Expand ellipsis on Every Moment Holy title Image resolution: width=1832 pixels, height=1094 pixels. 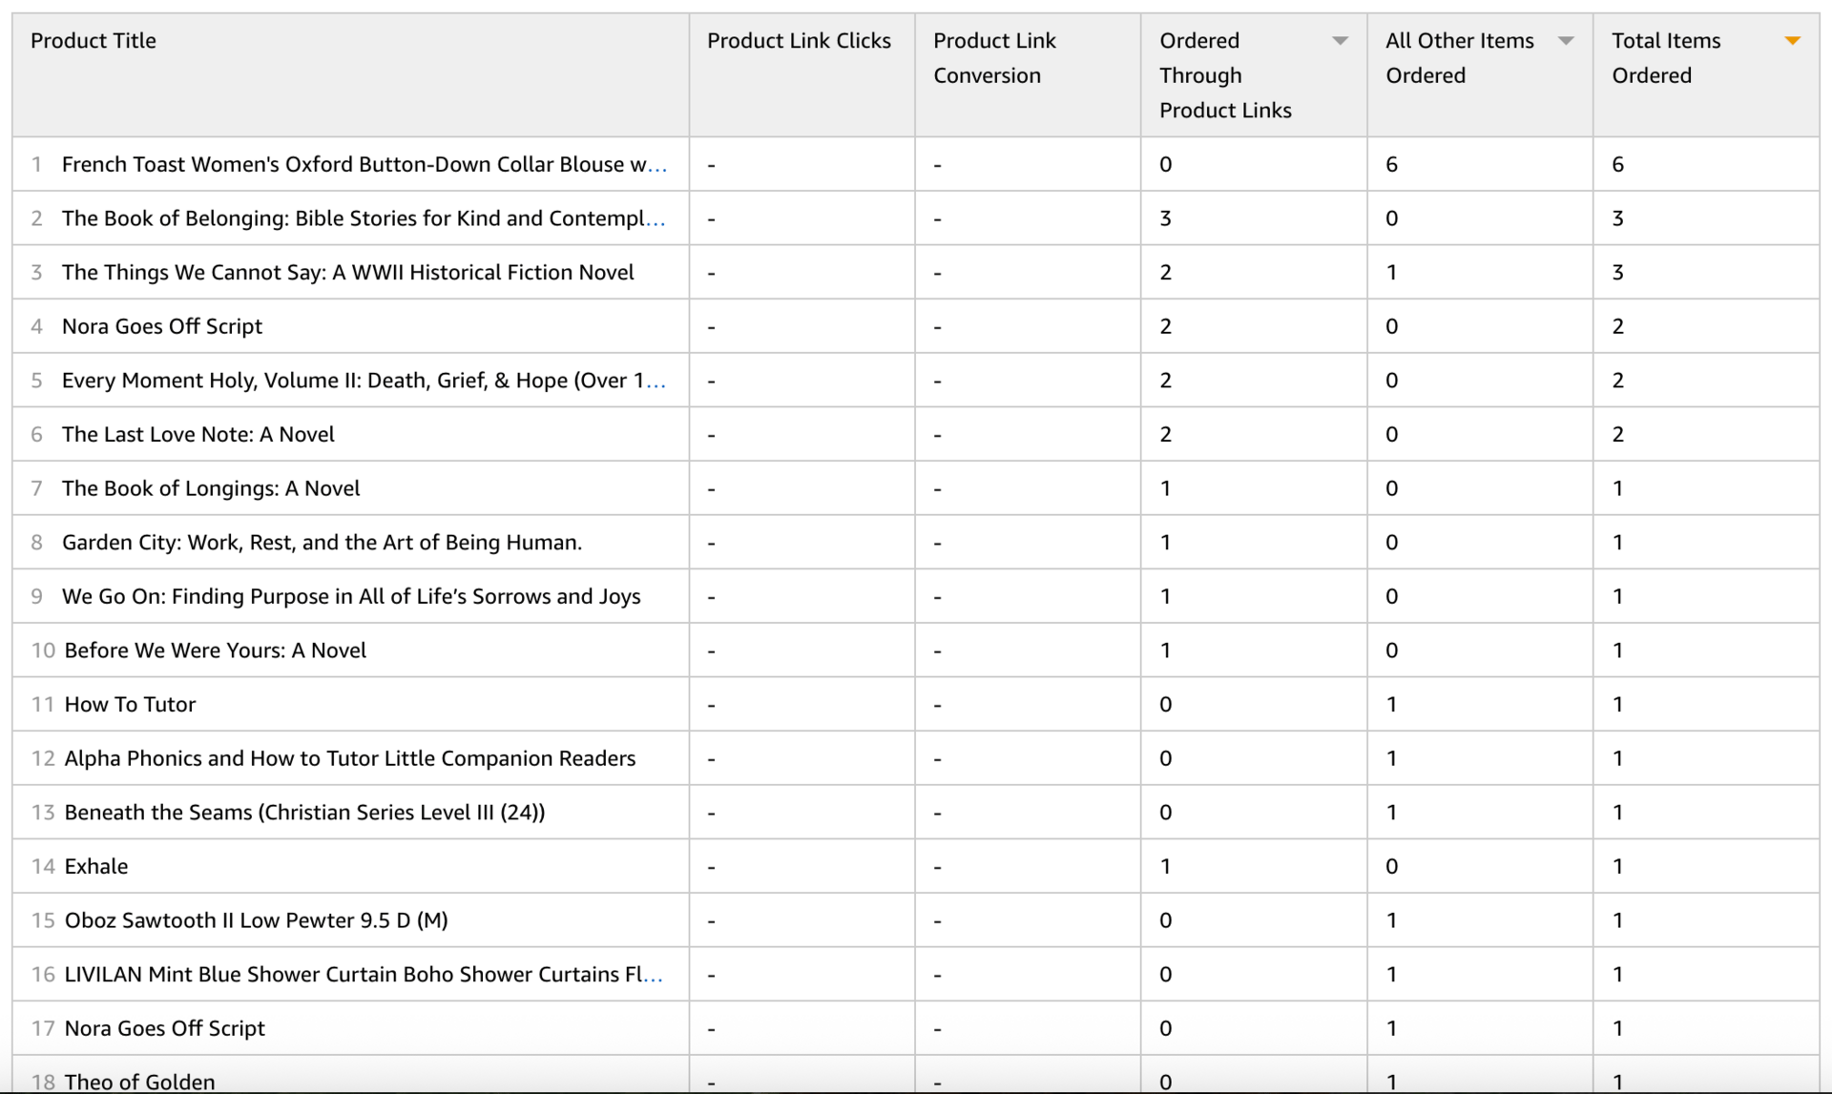[656, 383]
